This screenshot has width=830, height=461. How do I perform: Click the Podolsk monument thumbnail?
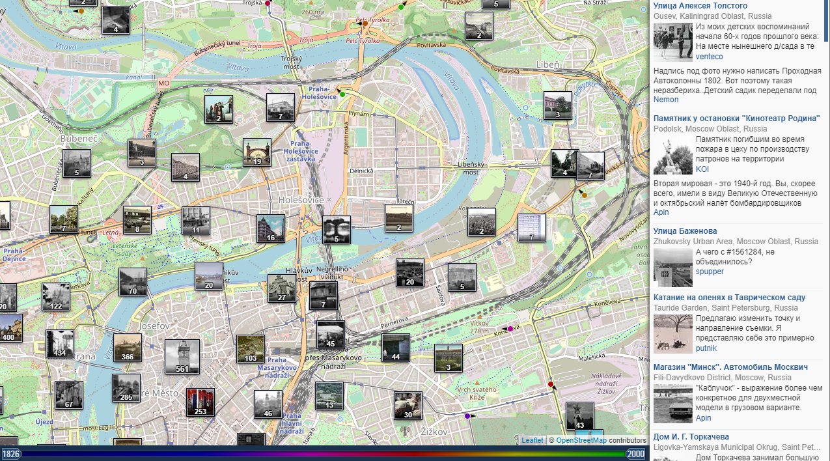[x=673, y=155]
